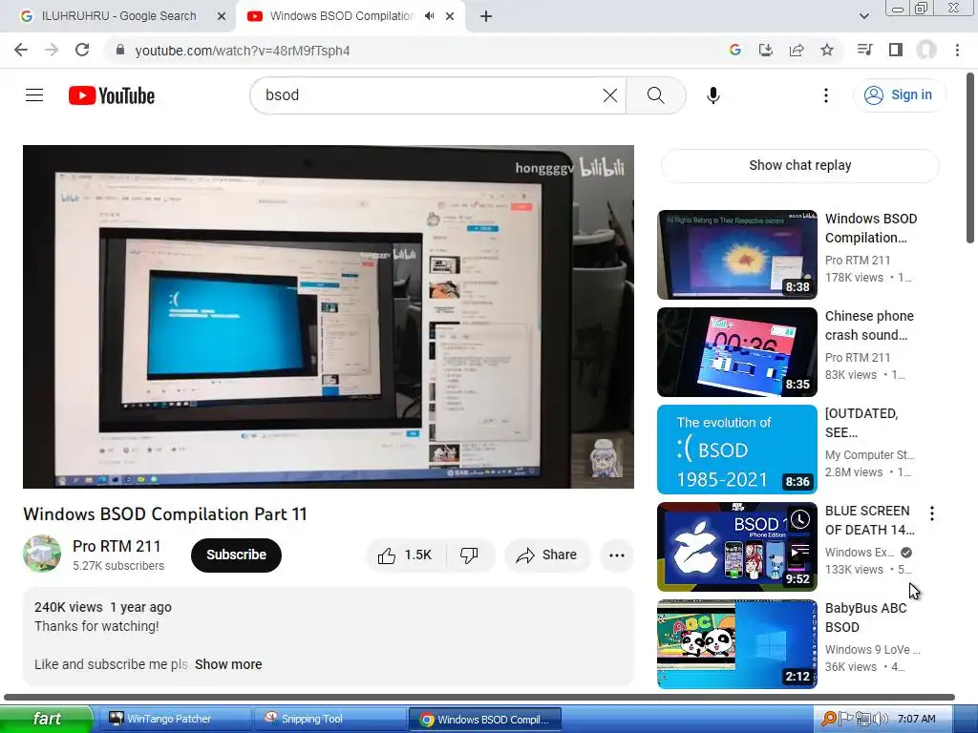
Task: Click Pro RTM 211 channel name
Action: coord(117,546)
